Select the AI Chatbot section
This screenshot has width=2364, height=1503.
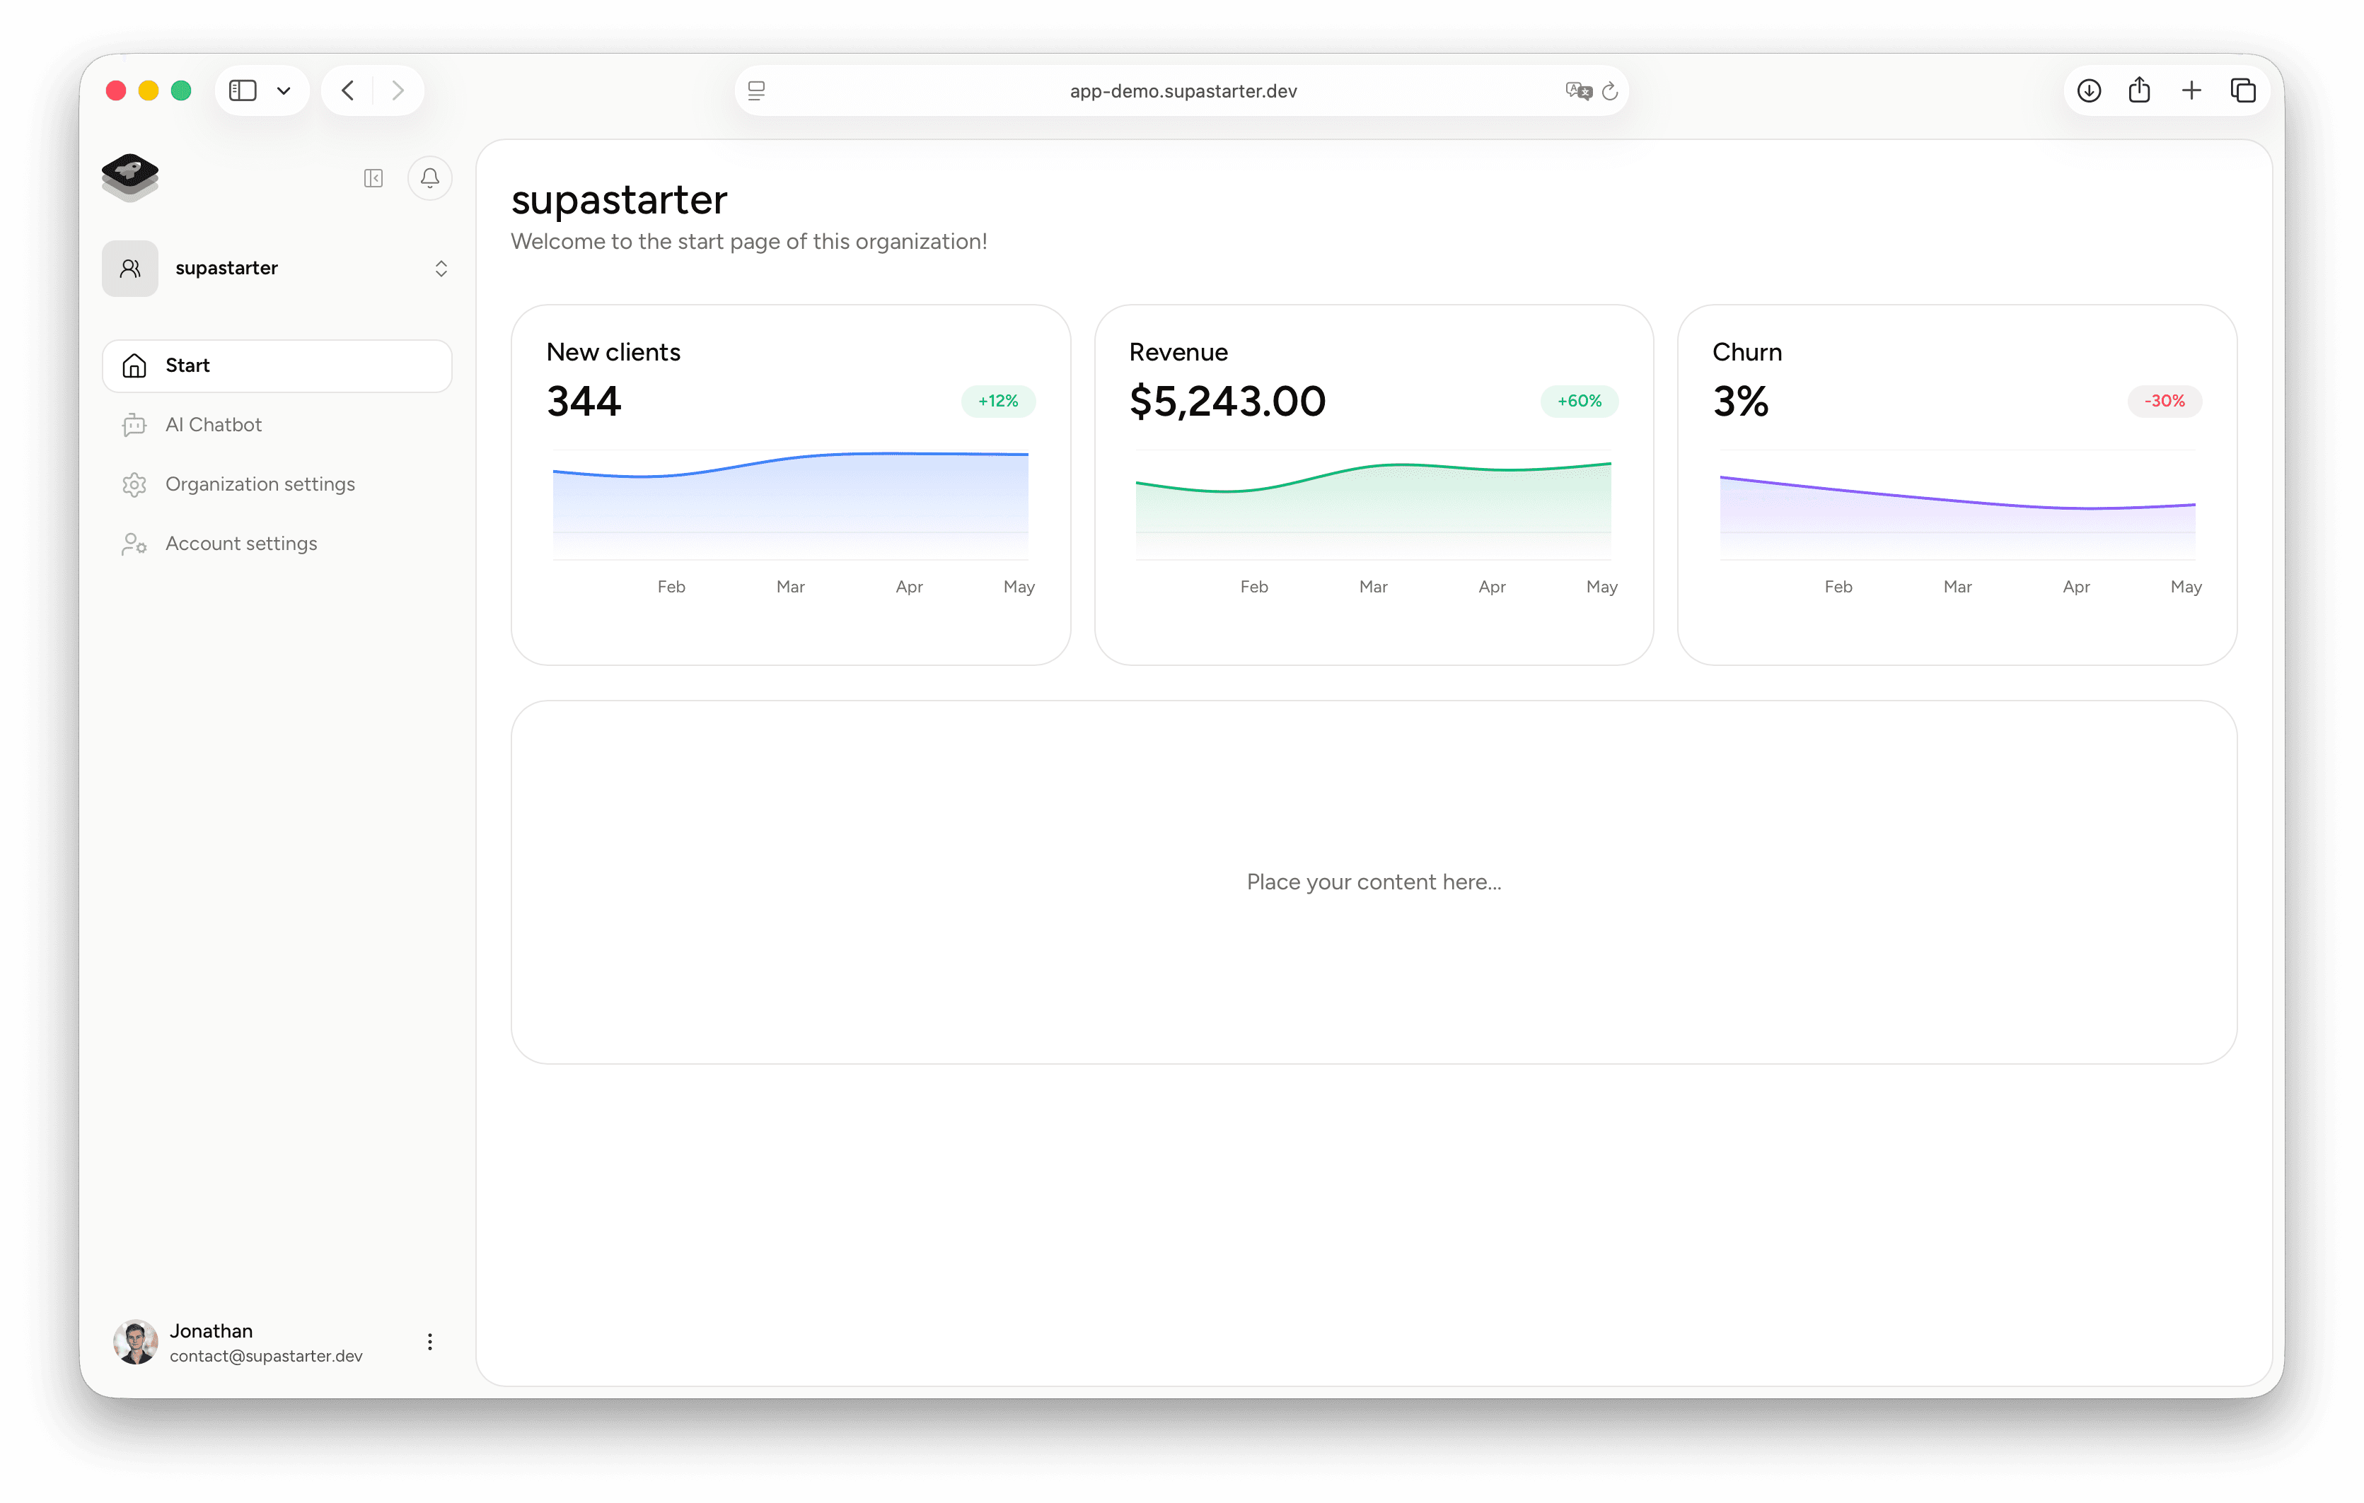213,423
